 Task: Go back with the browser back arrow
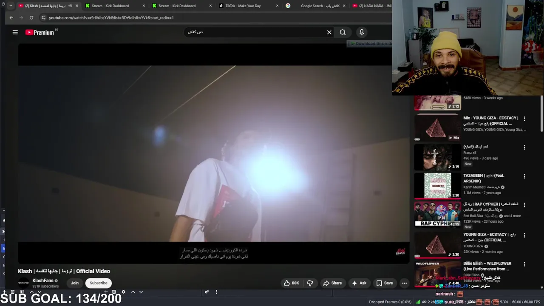(11, 18)
